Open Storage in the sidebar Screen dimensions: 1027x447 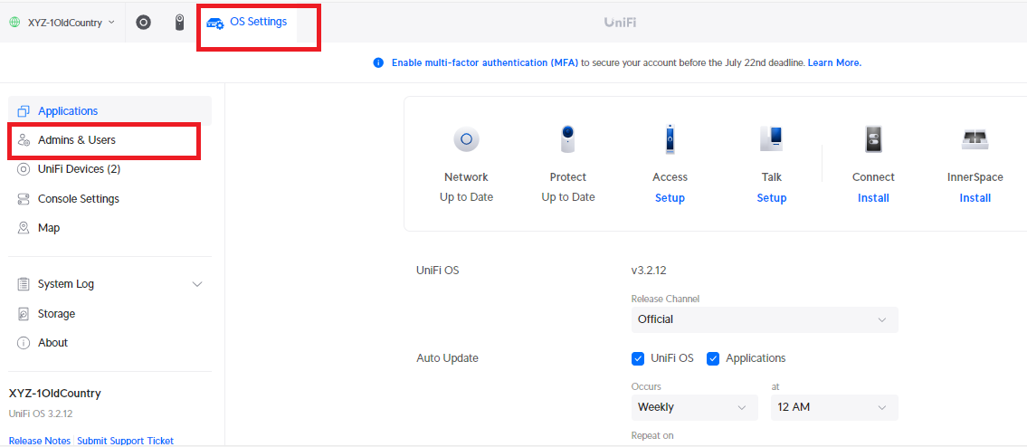coord(110,314)
